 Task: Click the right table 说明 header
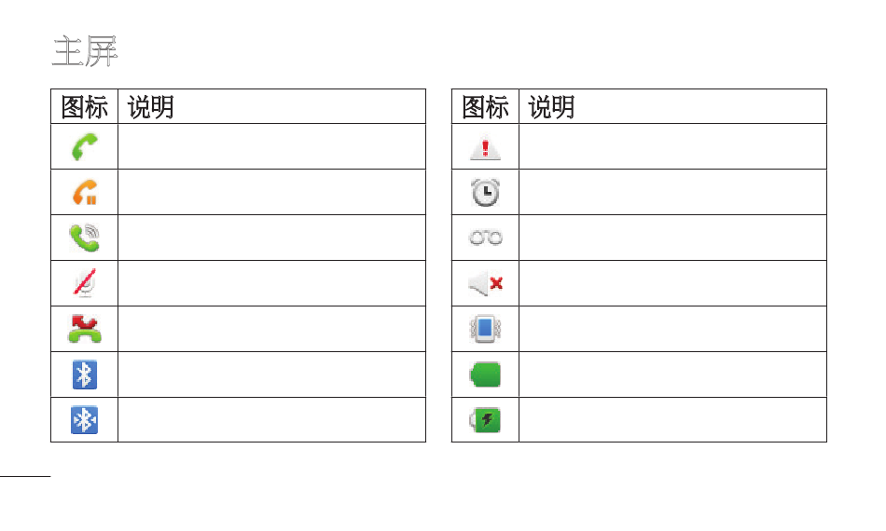[x=551, y=106]
